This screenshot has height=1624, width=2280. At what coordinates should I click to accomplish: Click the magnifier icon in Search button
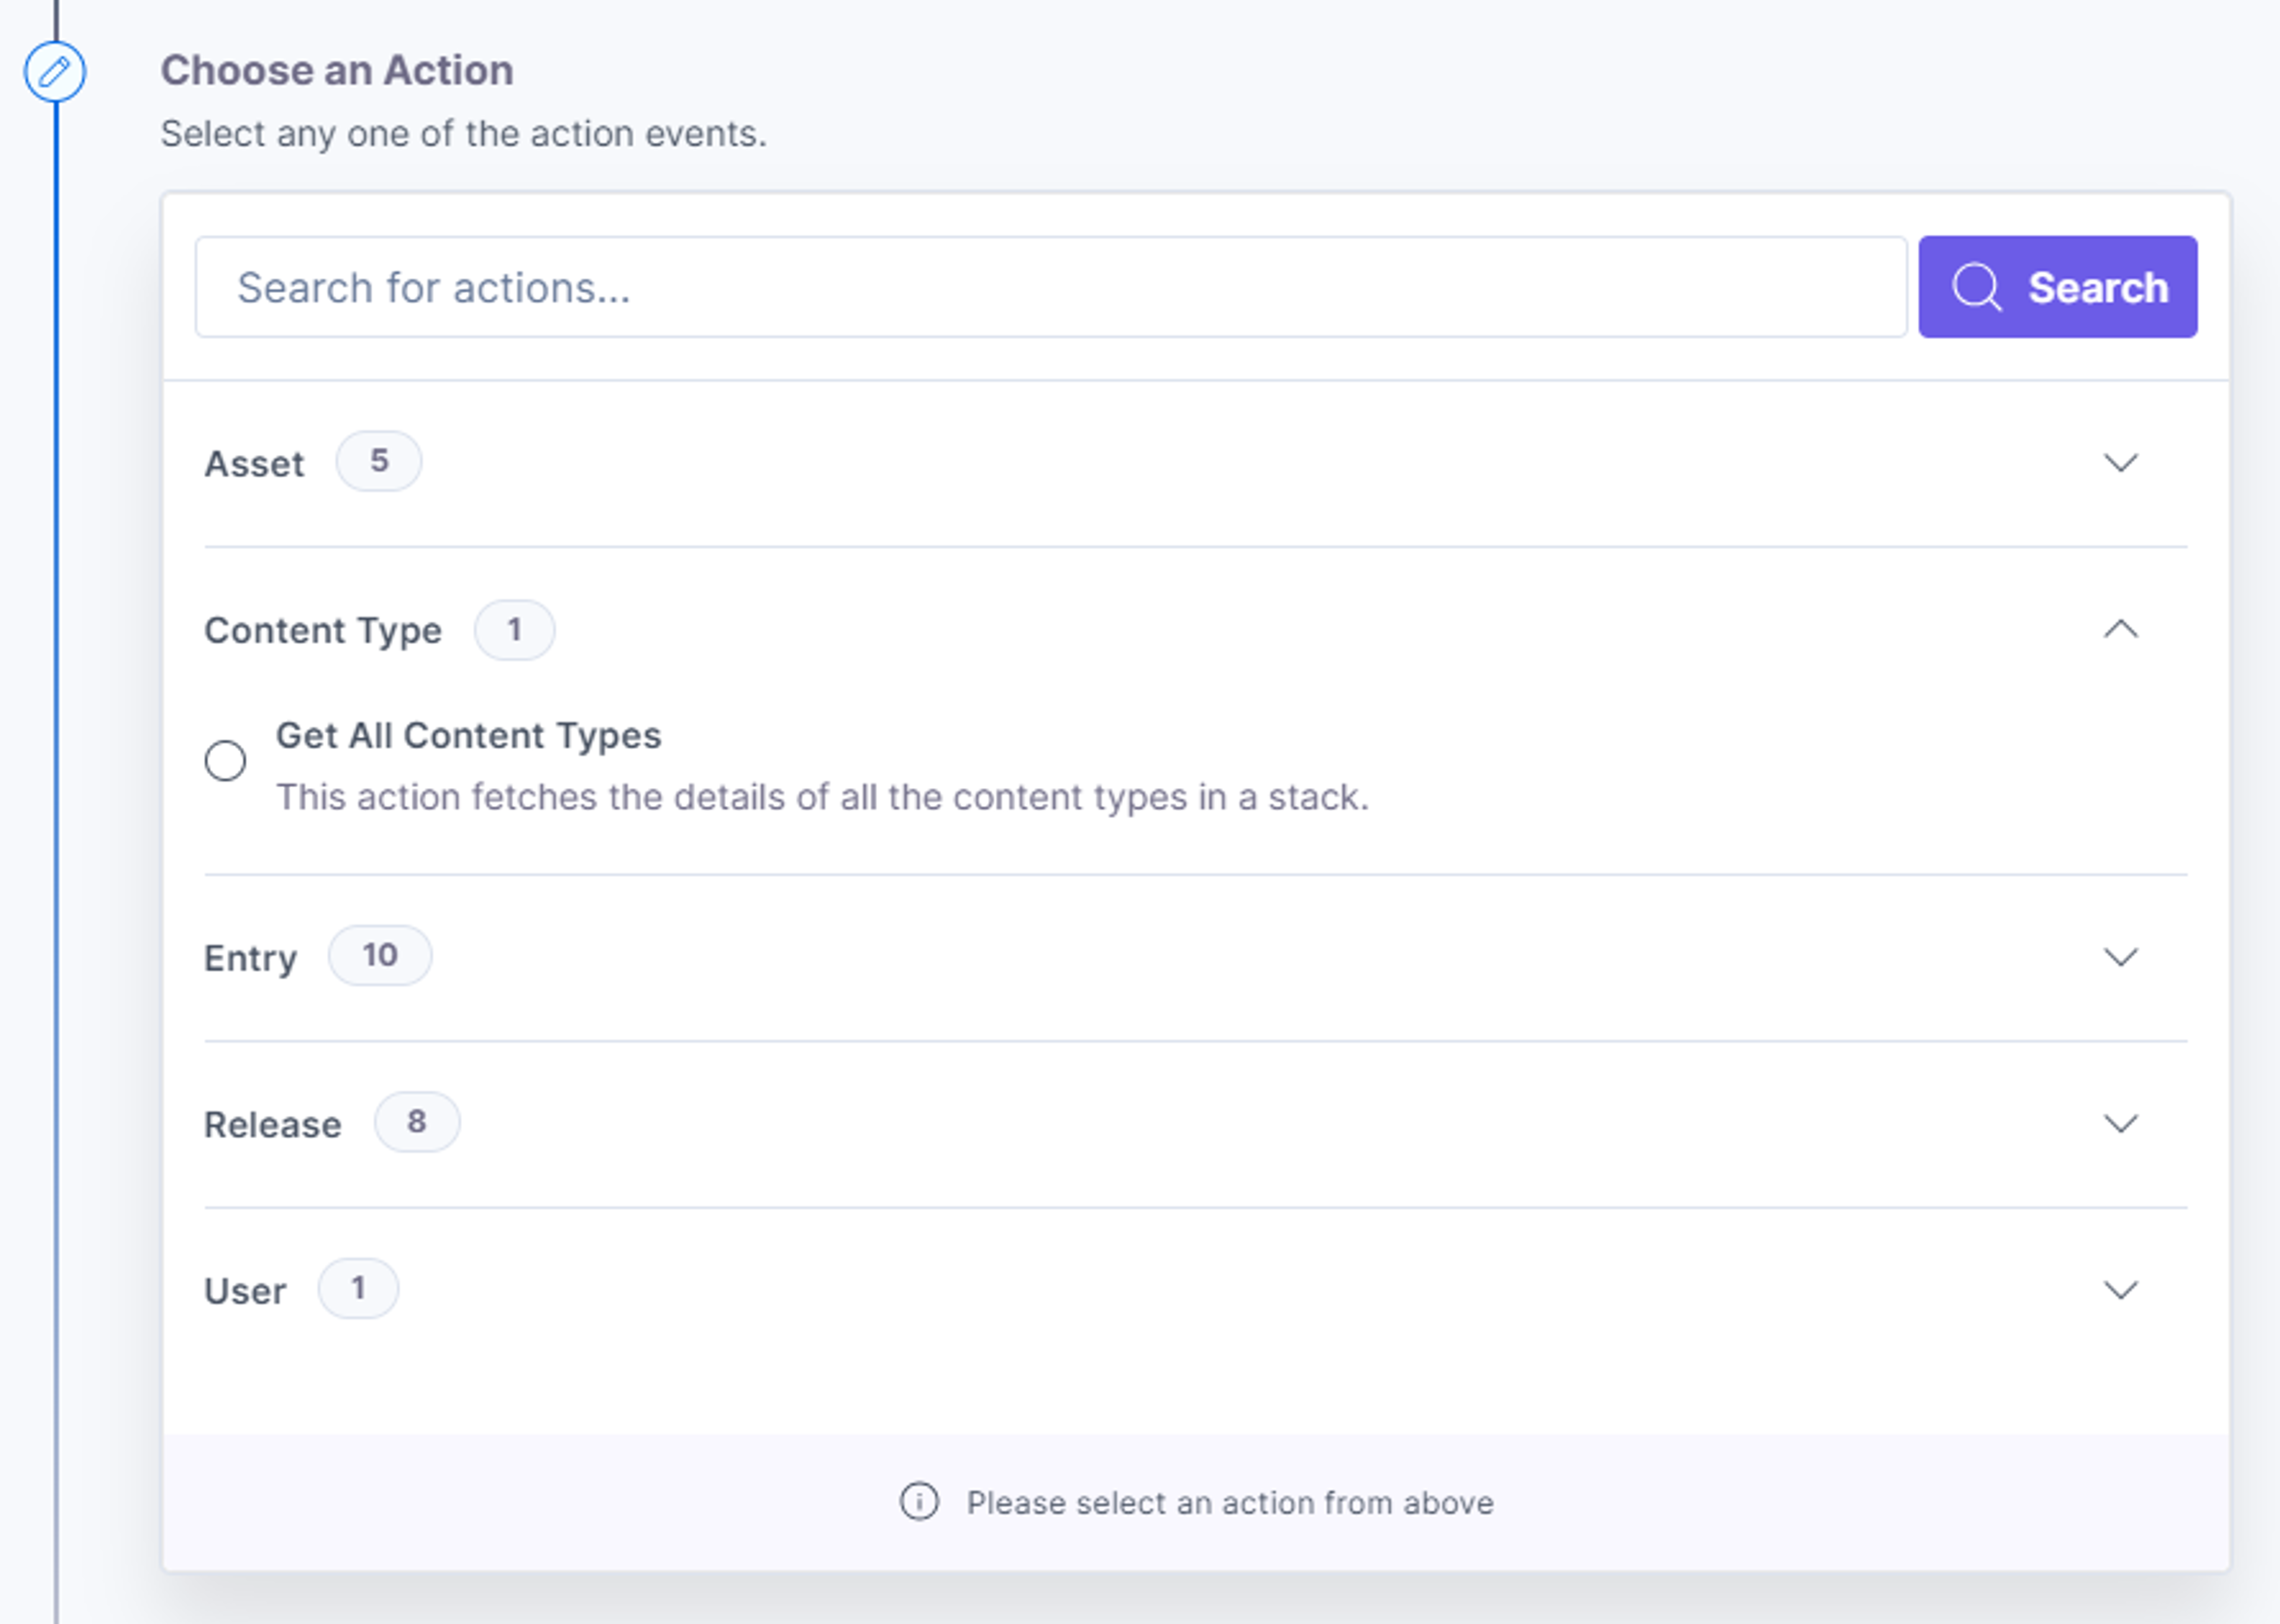coord(1977,288)
